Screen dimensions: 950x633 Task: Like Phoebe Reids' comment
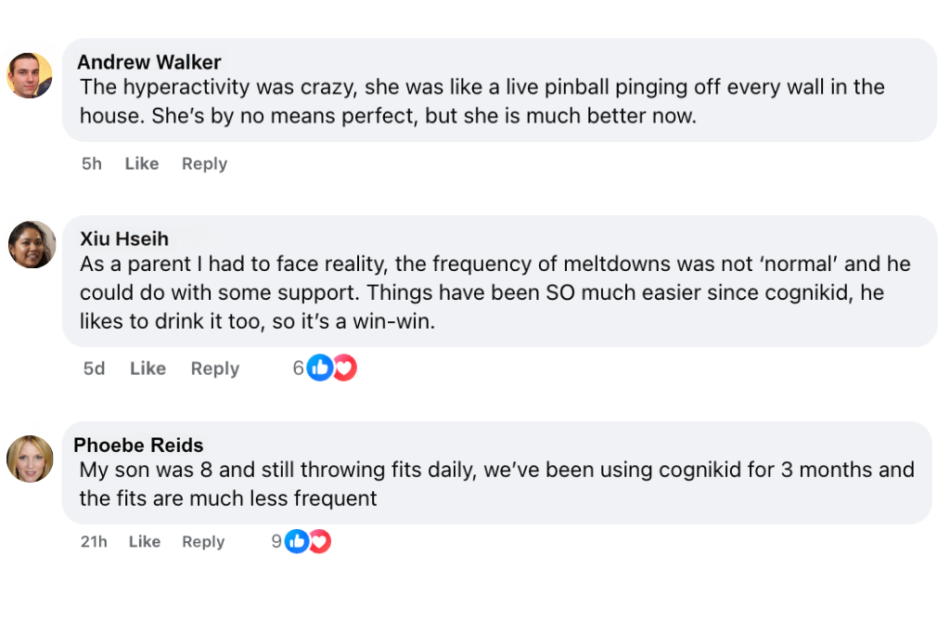pyautogui.click(x=145, y=541)
